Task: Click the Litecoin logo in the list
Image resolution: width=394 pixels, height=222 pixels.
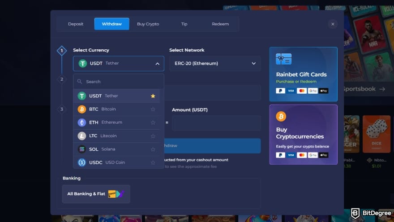Action: 81,136
